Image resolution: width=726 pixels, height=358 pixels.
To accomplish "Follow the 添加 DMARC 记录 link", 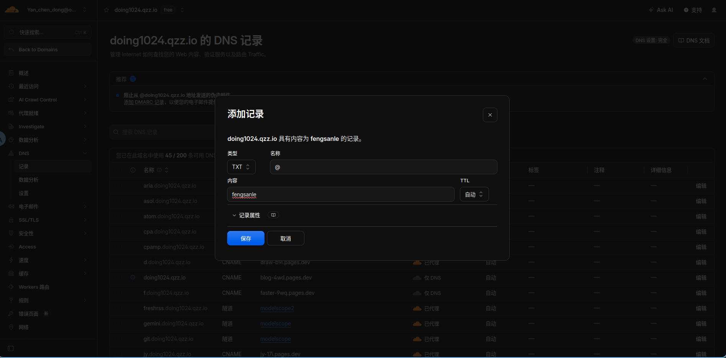I will pos(144,102).
